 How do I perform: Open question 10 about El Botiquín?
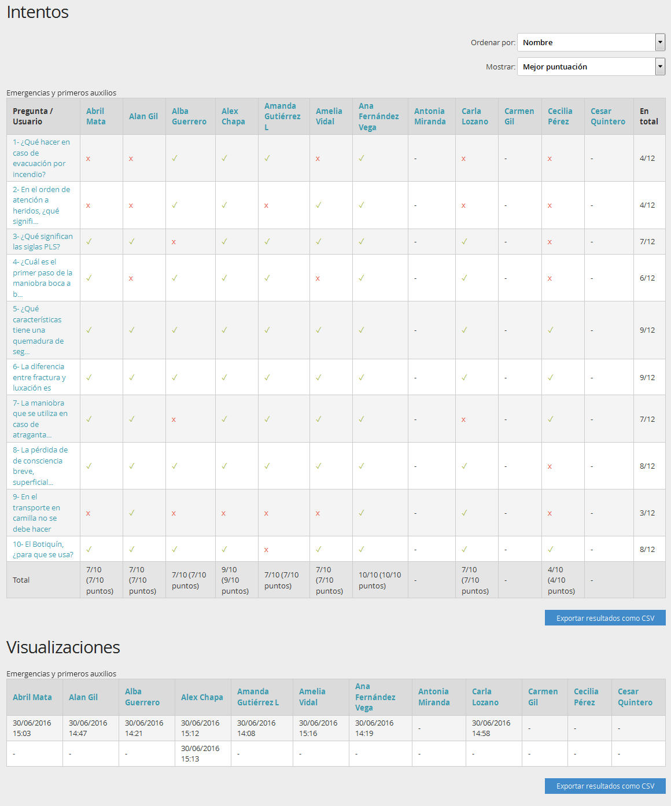(x=43, y=549)
